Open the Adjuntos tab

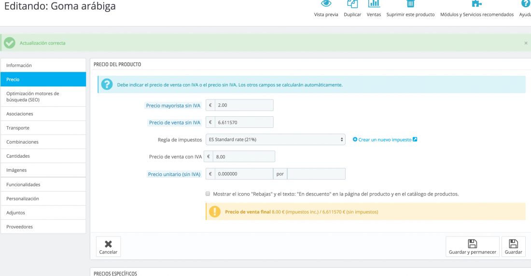point(43,213)
